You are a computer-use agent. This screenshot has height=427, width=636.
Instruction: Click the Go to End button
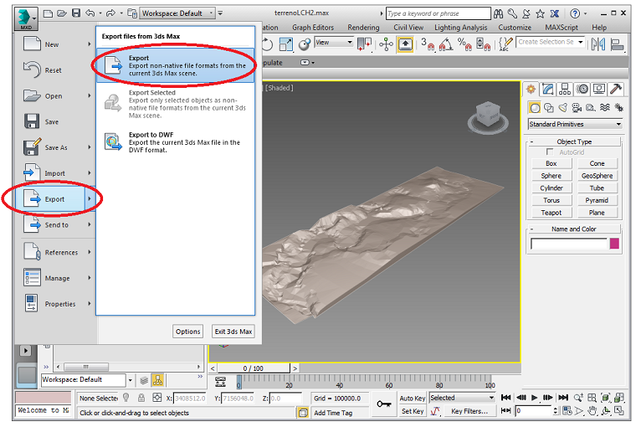[x=563, y=398]
